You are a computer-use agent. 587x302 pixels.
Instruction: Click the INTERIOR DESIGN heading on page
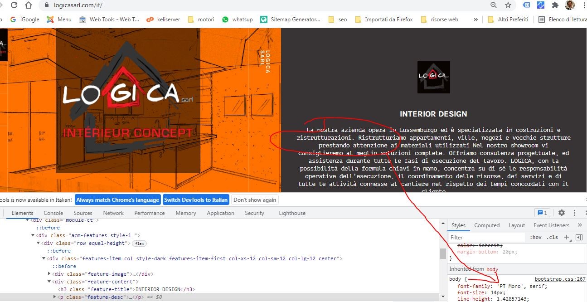tap(433, 114)
